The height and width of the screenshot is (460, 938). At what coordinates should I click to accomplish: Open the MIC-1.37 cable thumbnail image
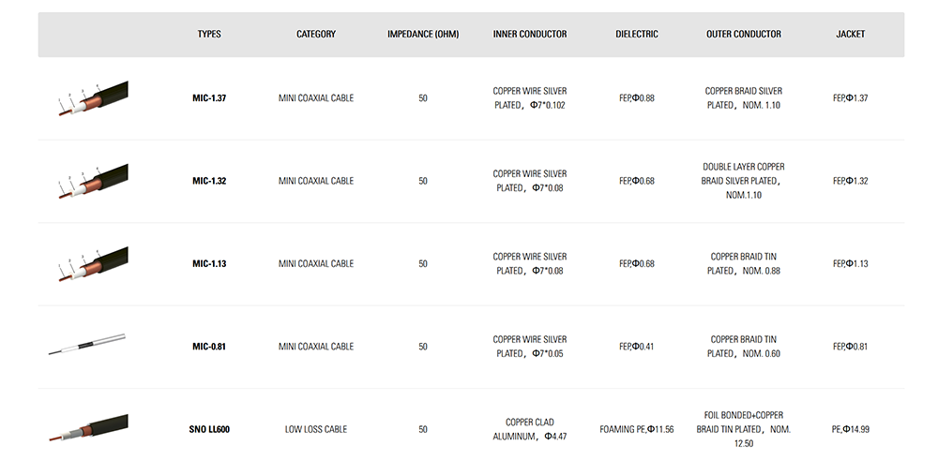pyautogui.click(x=93, y=98)
